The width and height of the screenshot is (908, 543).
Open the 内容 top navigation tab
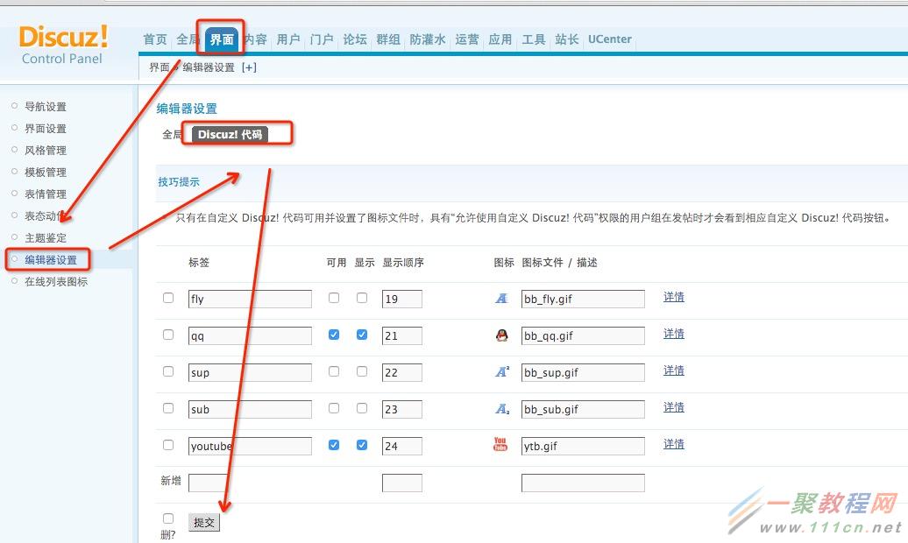(x=255, y=39)
